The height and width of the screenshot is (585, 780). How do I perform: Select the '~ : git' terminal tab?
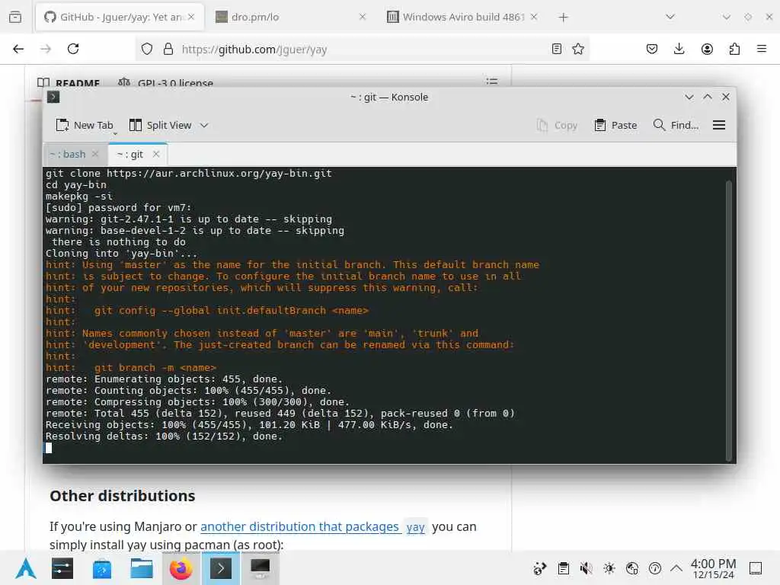click(130, 154)
